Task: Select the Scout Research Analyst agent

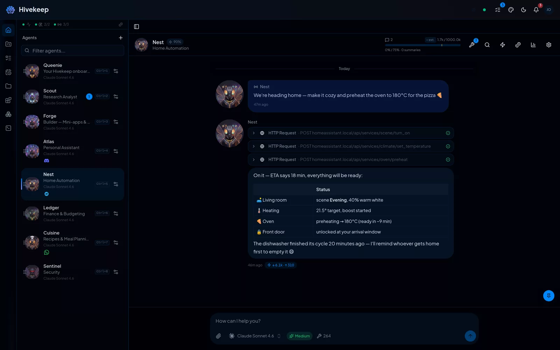Action: (x=72, y=97)
